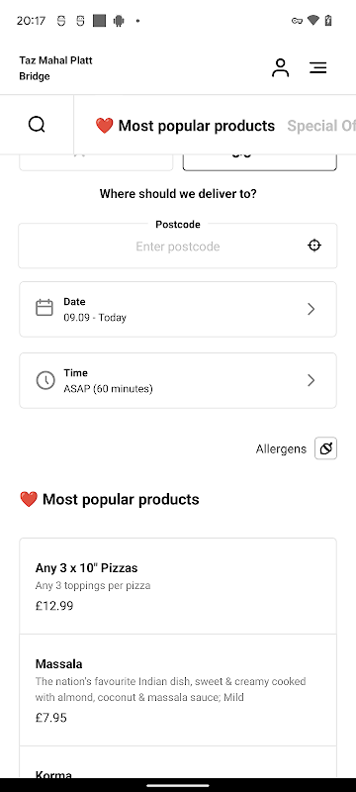The height and width of the screenshot is (792, 356).
Task: Open the user account profile icon
Action: (281, 67)
